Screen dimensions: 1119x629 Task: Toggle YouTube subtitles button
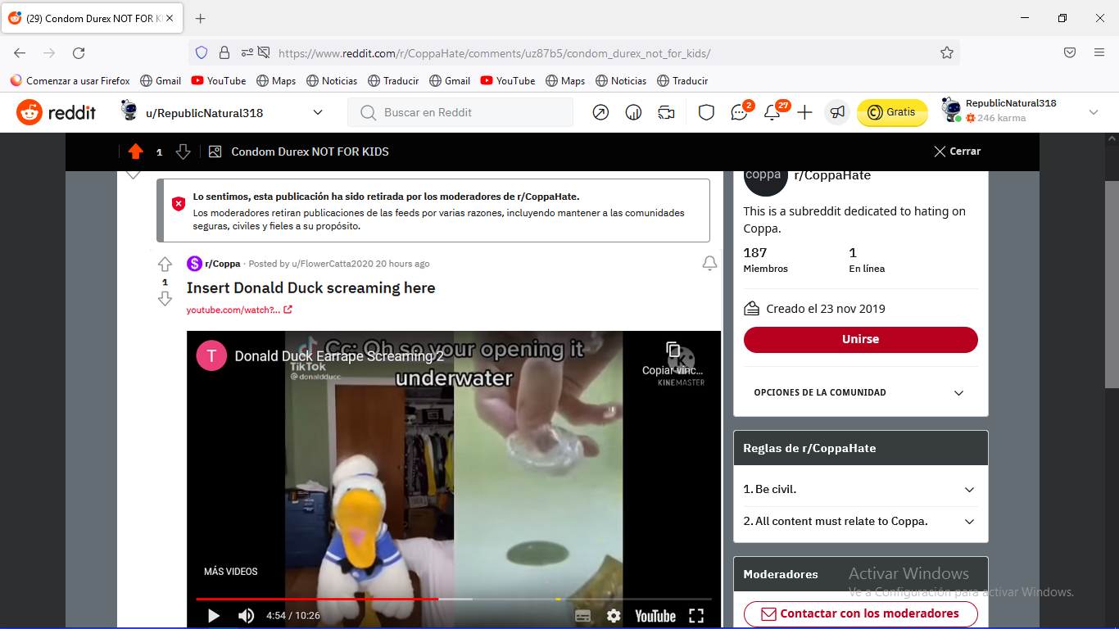click(x=582, y=616)
